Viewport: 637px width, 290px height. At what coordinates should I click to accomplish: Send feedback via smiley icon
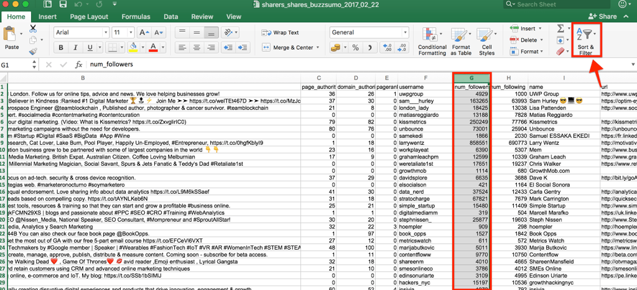[622, 4]
